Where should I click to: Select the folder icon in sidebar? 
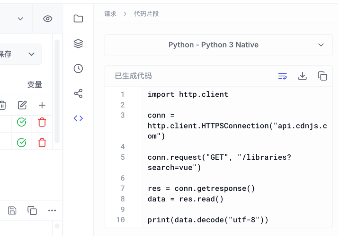click(78, 18)
